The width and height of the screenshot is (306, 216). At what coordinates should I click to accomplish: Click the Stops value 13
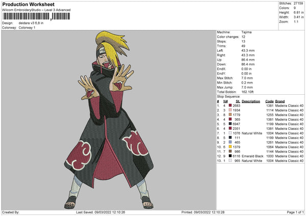click(243, 41)
